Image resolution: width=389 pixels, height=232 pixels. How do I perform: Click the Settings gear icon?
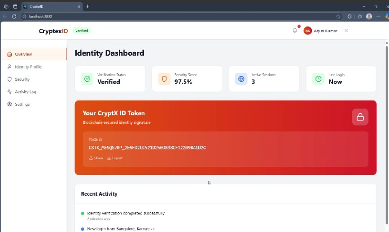coord(9,104)
